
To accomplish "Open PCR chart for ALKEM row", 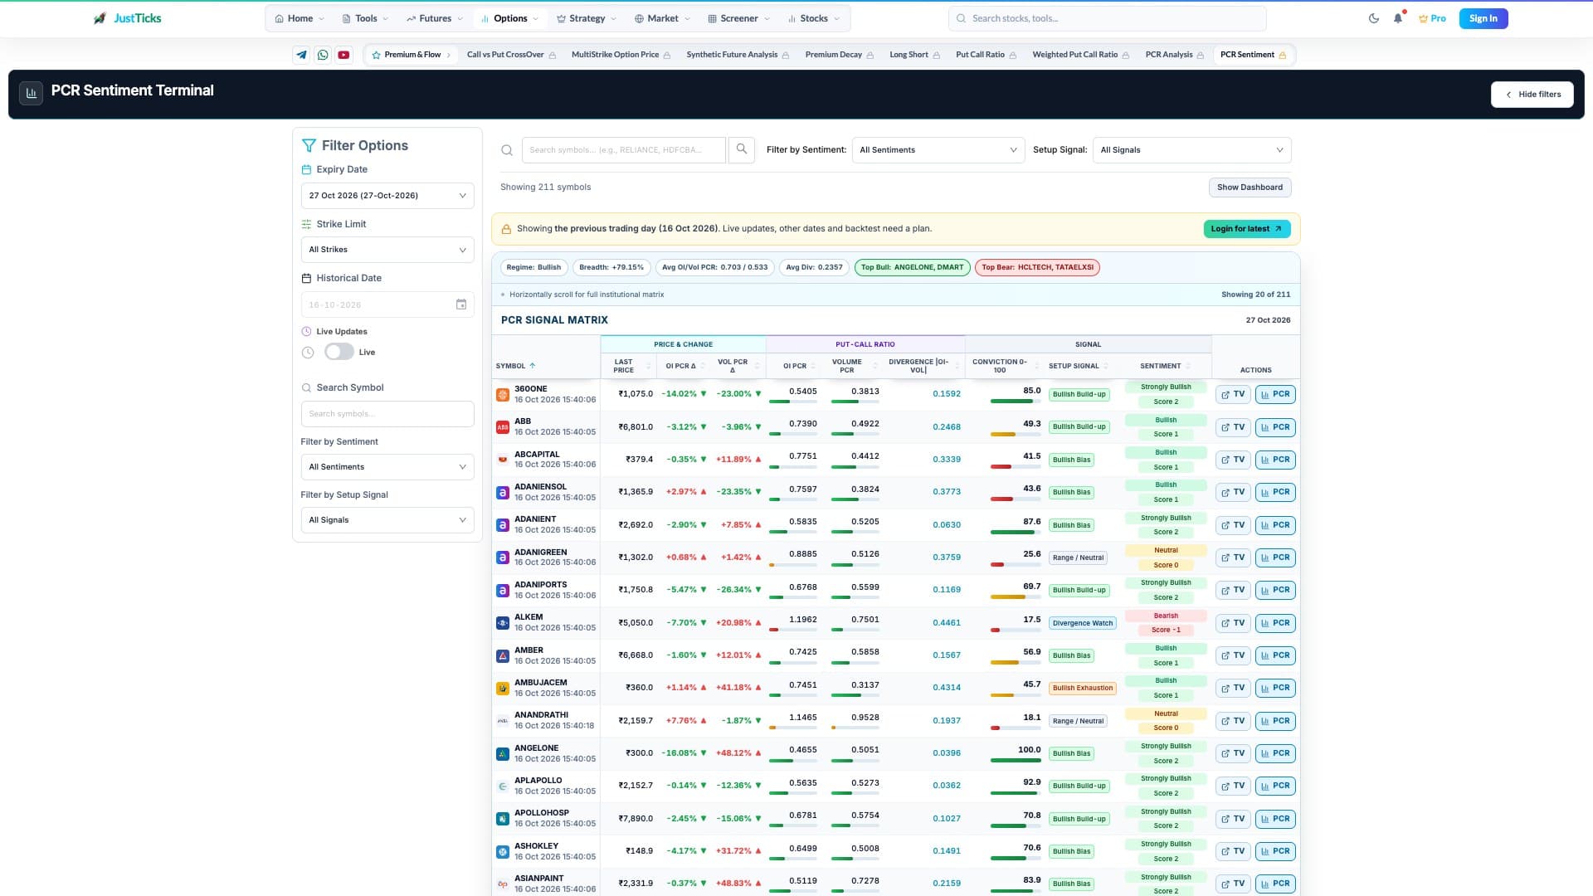I will click(x=1275, y=623).
